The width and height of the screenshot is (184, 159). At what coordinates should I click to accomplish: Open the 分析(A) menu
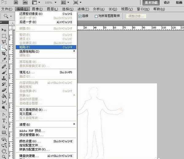coord(99,9)
